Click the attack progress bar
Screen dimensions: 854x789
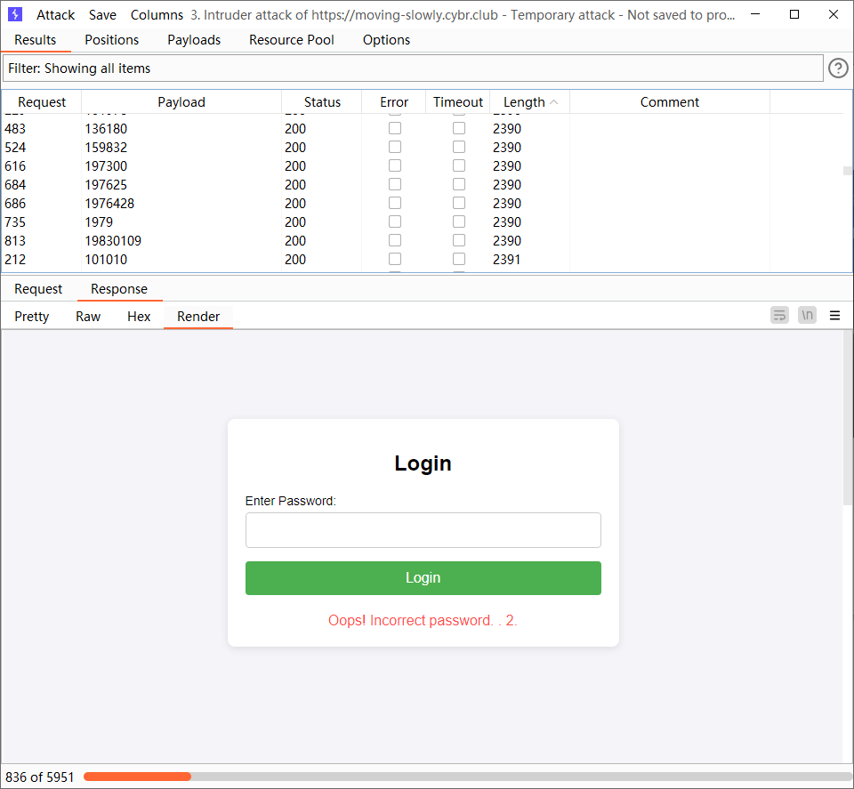coord(467,777)
